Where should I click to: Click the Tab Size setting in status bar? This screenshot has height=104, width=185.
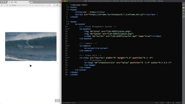(178, 103)
